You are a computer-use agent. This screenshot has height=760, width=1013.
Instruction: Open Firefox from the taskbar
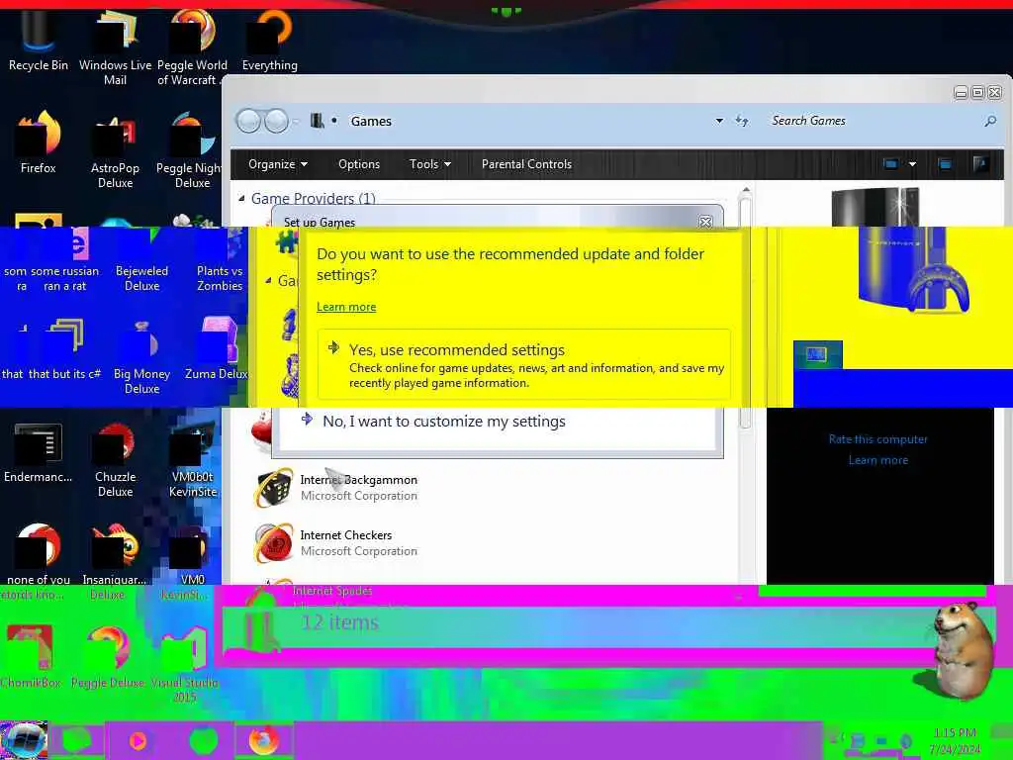(263, 740)
